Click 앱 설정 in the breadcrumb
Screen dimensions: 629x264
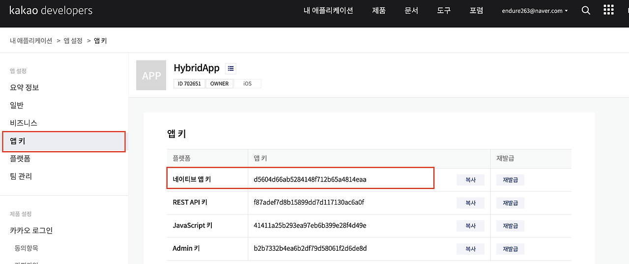click(x=73, y=41)
